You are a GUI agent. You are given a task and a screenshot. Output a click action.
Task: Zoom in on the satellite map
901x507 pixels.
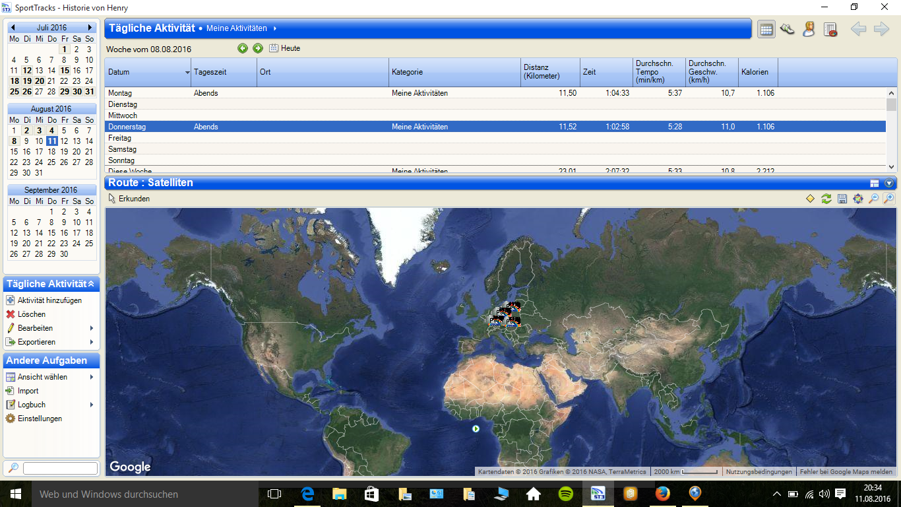[x=889, y=199]
